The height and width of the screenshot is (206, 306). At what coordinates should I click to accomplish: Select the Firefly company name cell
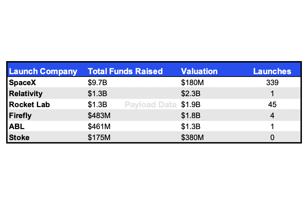(20, 116)
